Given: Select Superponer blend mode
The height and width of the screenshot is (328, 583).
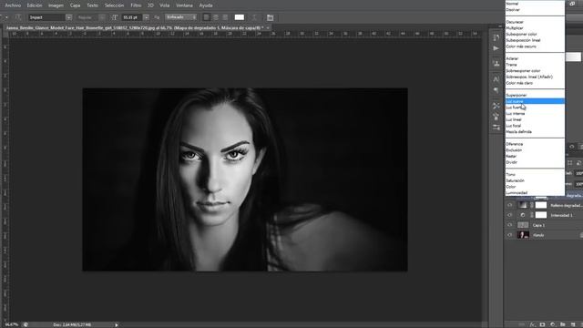Looking at the screenshot, I should 535,95.
